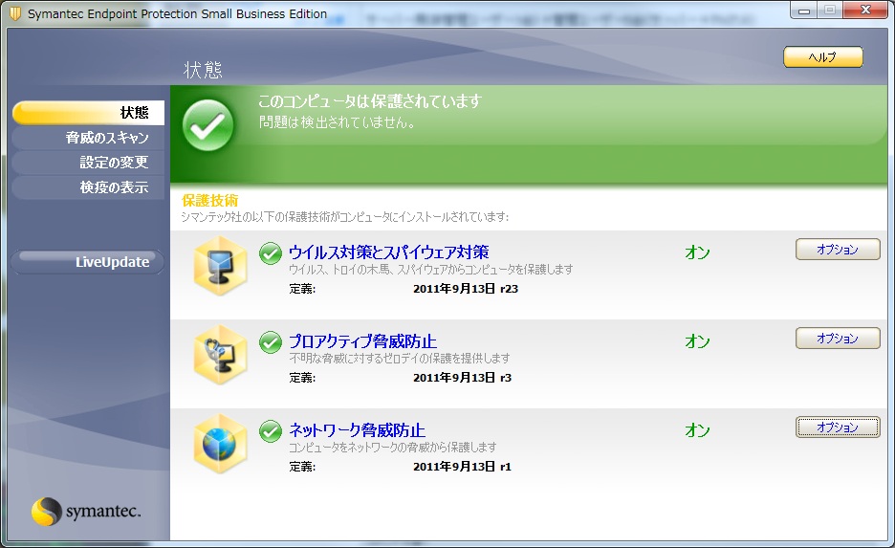This screenshot has width=895, height=548.
Task: Click the このコンピュータは保護されています message
Action: click(370, 101)
